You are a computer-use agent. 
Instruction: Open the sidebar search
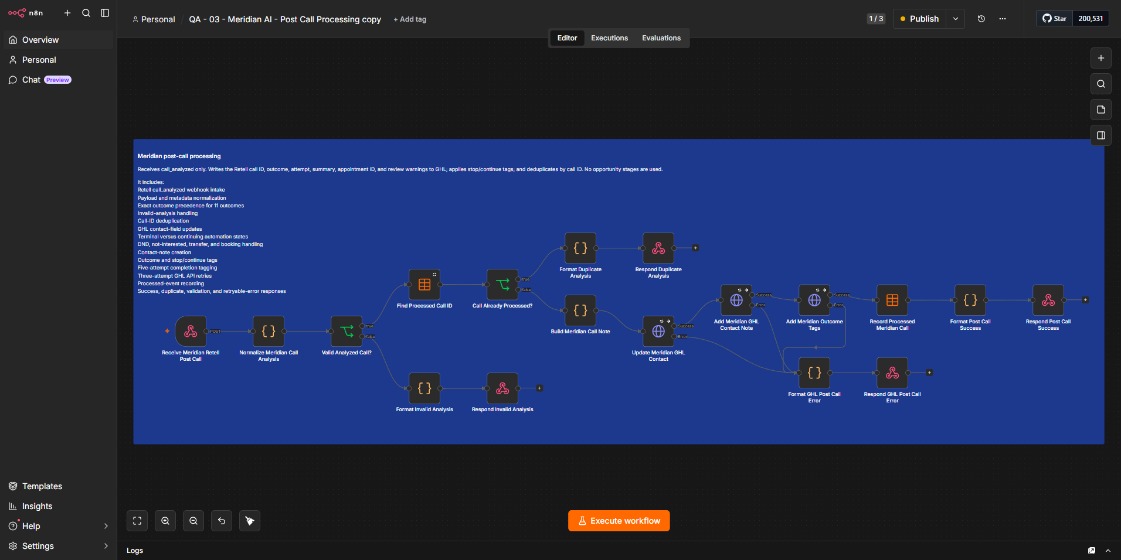click(x=86, y=13)
